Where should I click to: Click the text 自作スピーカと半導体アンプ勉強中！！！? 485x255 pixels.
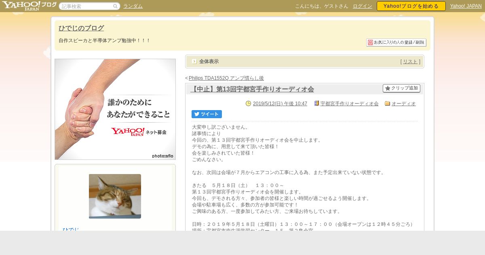[x=105, y=40]
